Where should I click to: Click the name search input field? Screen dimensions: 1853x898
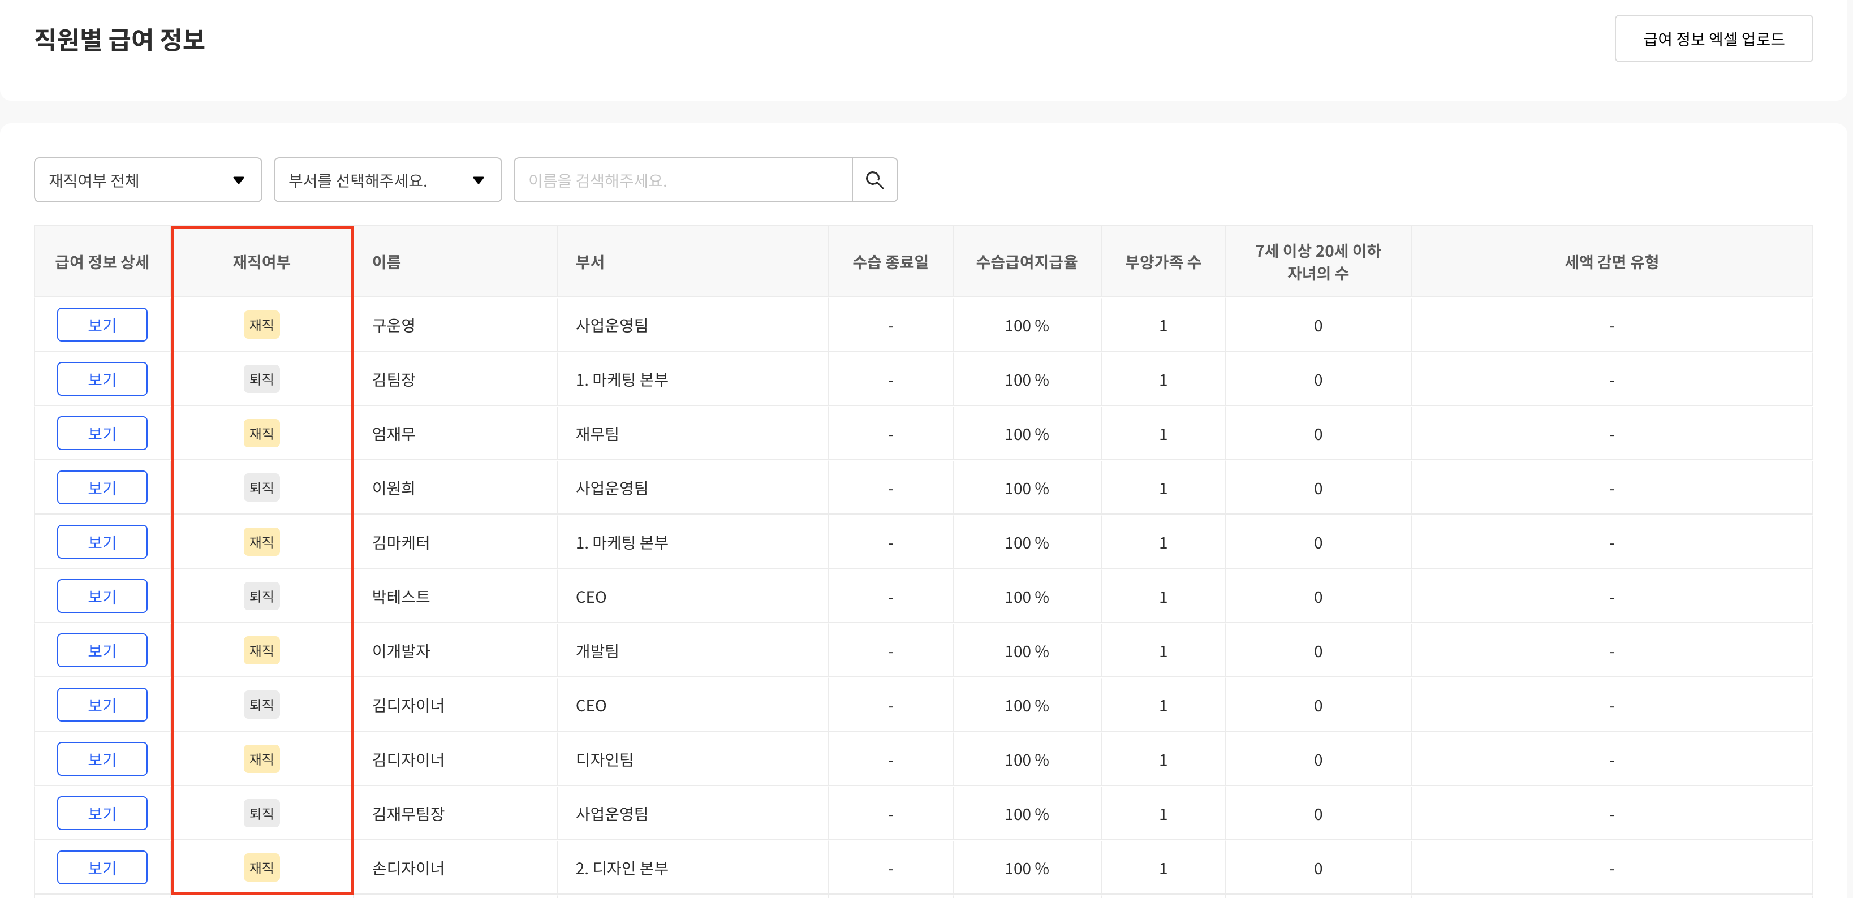(683, 180)
